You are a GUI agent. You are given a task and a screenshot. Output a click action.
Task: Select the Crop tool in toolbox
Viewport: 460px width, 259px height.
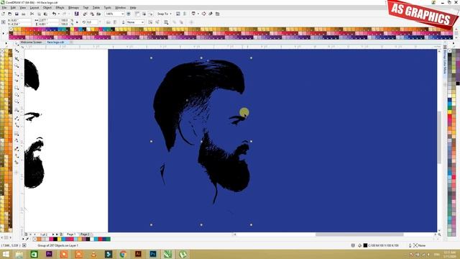pyautogui.click(x=17, y=58)
